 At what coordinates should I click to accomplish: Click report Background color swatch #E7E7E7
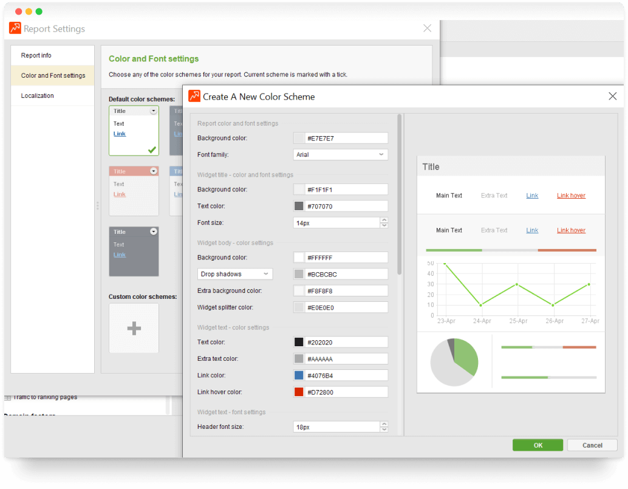(299, 138)
